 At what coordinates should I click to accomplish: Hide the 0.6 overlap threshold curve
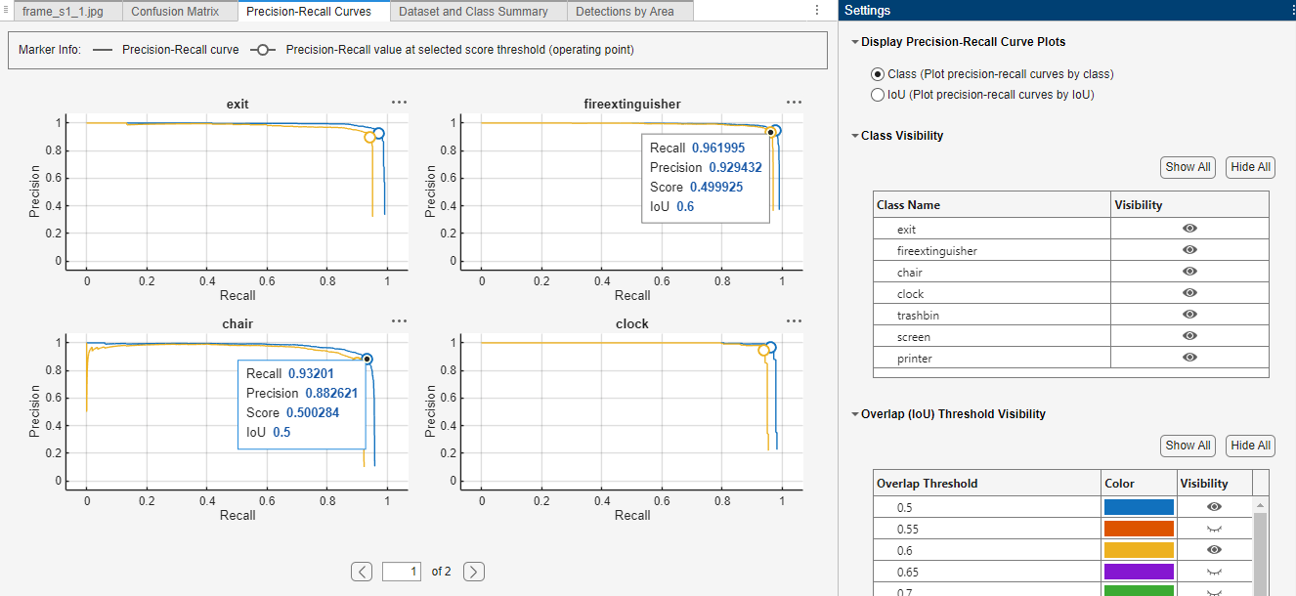1214,549
